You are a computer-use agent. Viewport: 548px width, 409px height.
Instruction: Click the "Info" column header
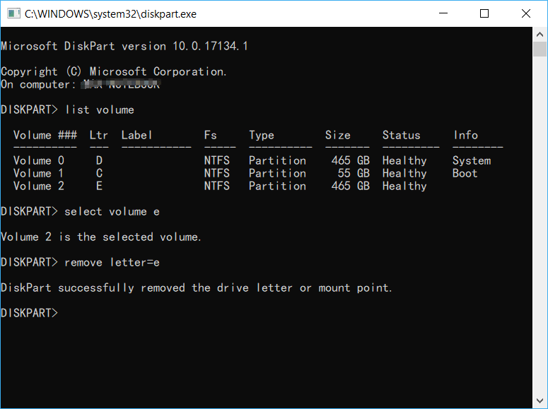[x=465, y=135]
